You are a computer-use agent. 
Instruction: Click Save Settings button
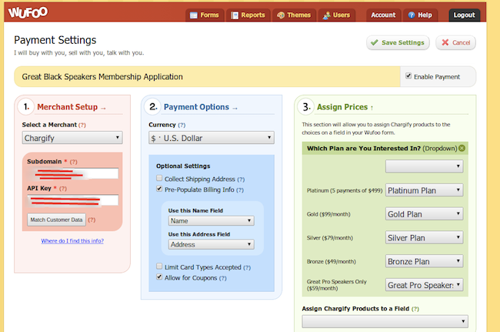coord(398,43)
